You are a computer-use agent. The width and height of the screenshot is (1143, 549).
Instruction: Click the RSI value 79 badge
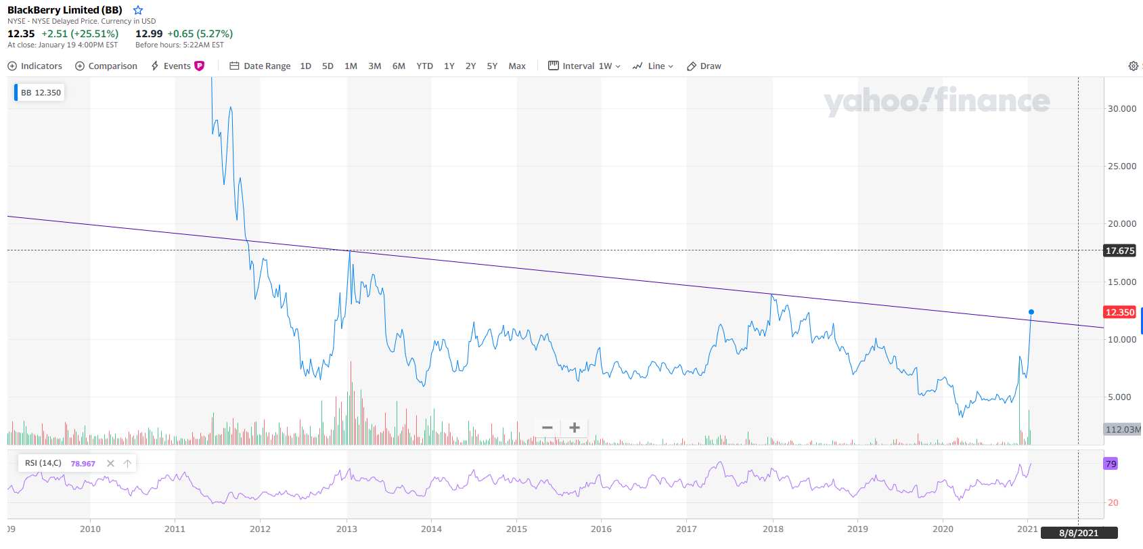1111,464
